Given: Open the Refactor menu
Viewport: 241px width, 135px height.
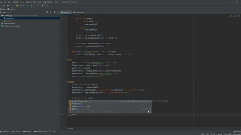Looking at the screenshot, I should click(x=29, y=2).
